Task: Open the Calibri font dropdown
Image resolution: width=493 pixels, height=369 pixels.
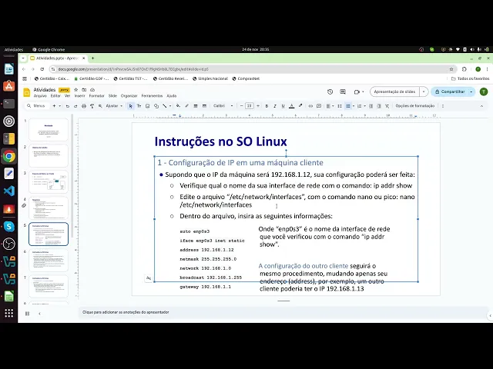Action: coord(223,106)
